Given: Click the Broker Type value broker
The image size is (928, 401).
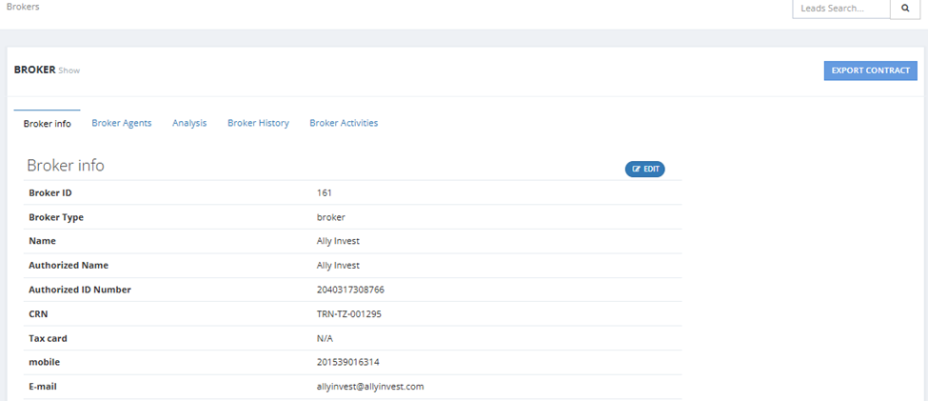Looking at the screenshot, I should pyautogui.click(x=331, y=217).
